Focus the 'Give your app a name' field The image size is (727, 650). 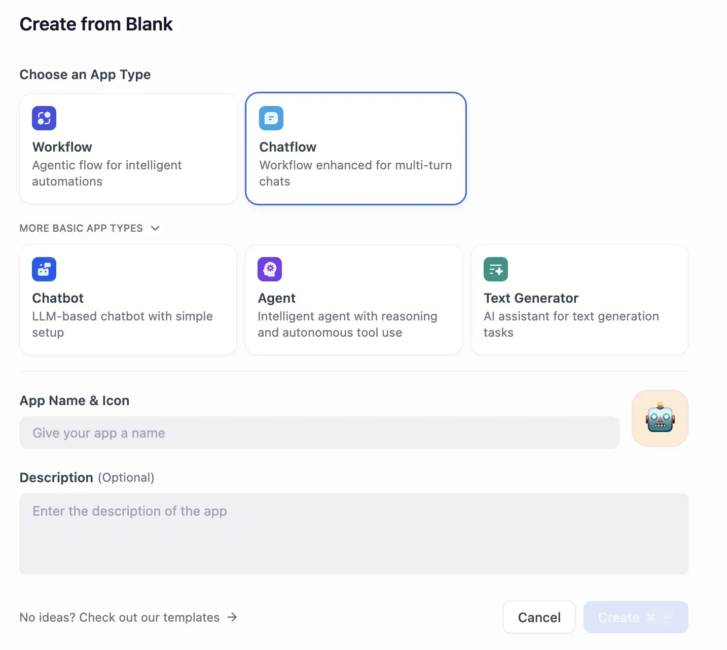[319, 433]
